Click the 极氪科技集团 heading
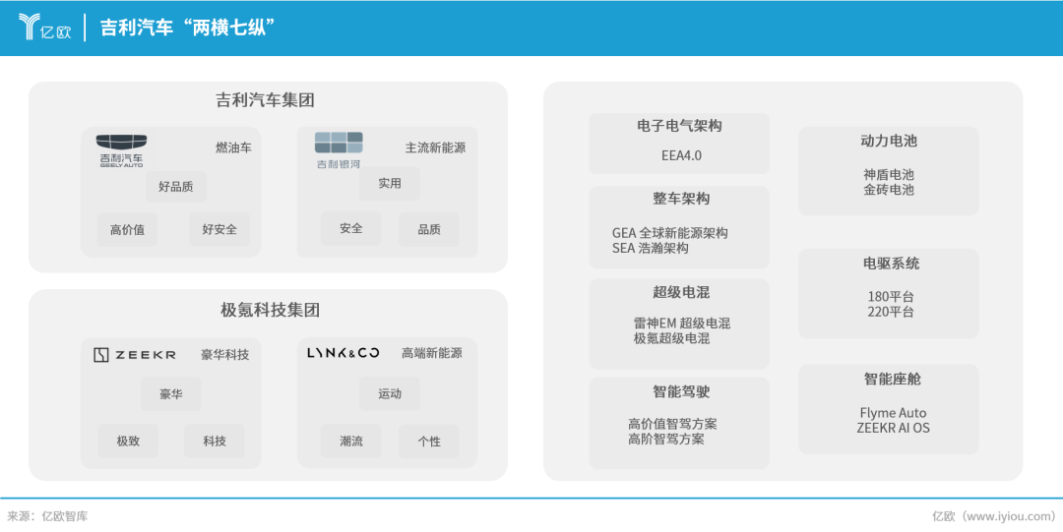 [x=270, y=311]
